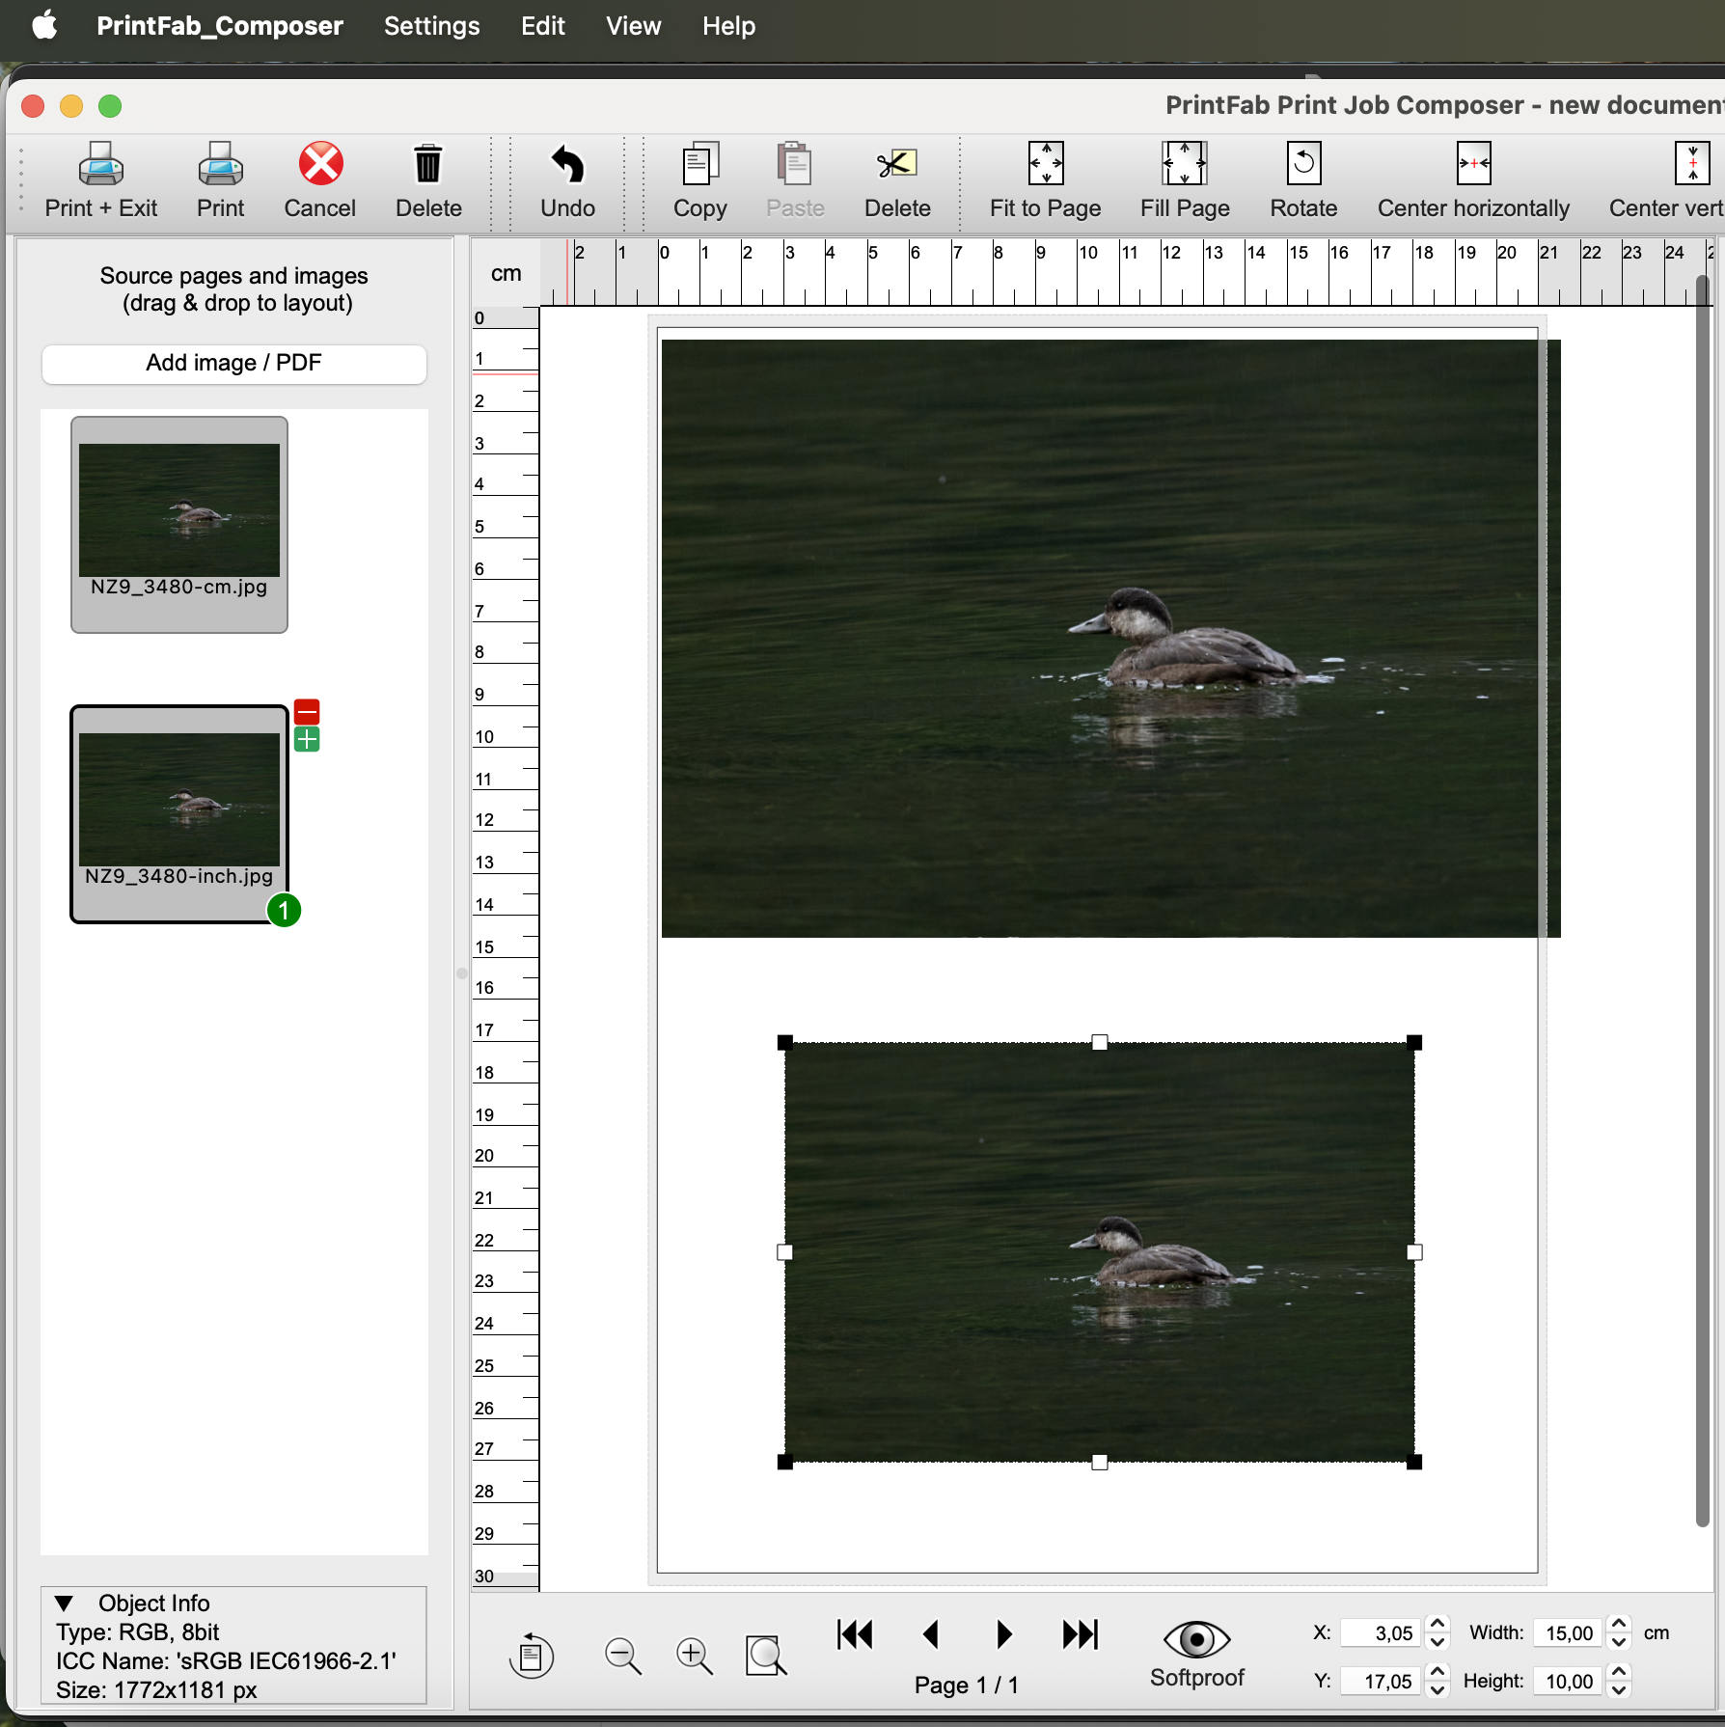
Task: Increase Width stepper up arrow
Action: 1619,1624
